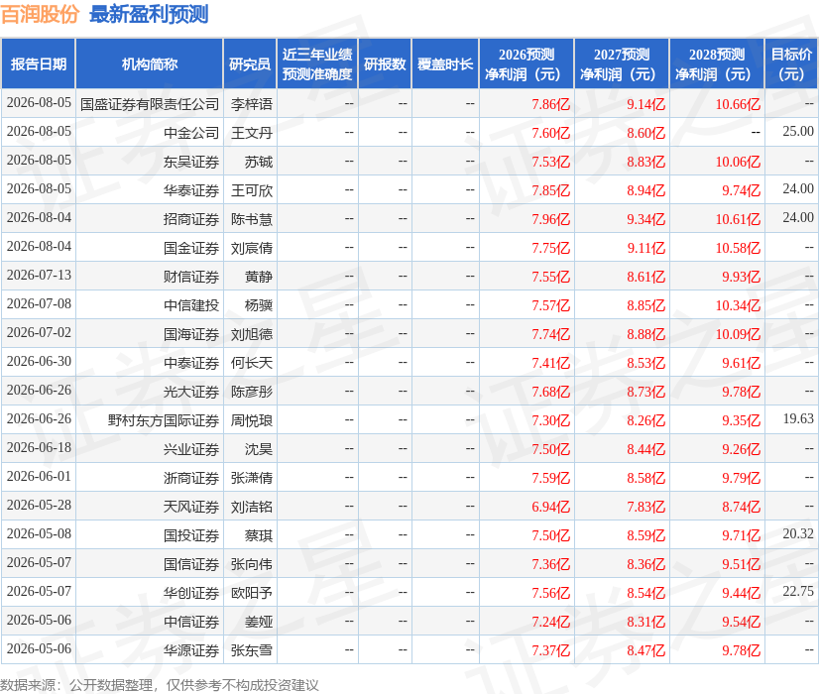Click analyst 张向伟
The width and height of the screenshot is (819, 694).
point(252,564)
